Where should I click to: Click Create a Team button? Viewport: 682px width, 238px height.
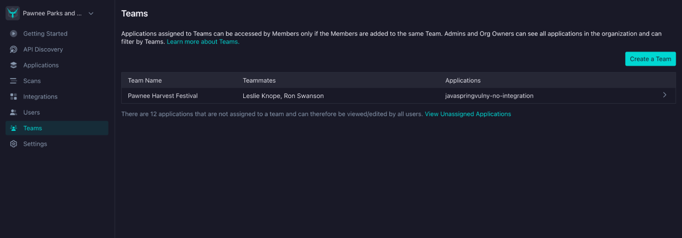[x=651, y=59]
